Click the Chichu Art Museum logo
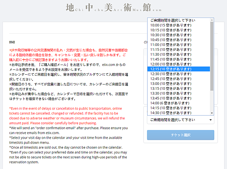 tap(113, 8)
